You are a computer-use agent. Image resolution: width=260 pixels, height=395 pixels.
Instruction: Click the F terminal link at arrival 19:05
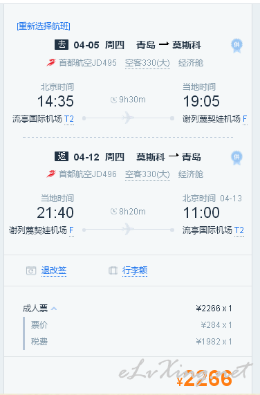coord(245,119)
